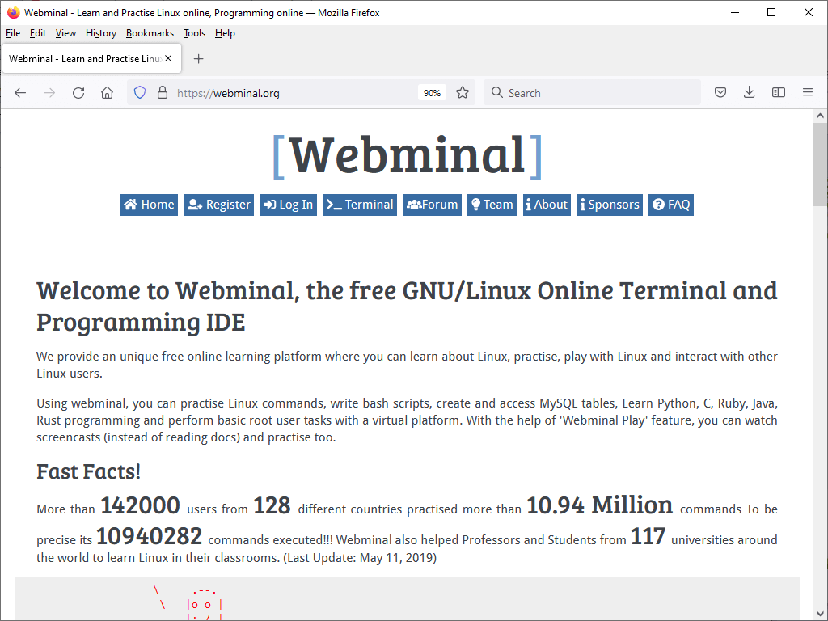Show the sidebars panel

click(x=779, y=93)
